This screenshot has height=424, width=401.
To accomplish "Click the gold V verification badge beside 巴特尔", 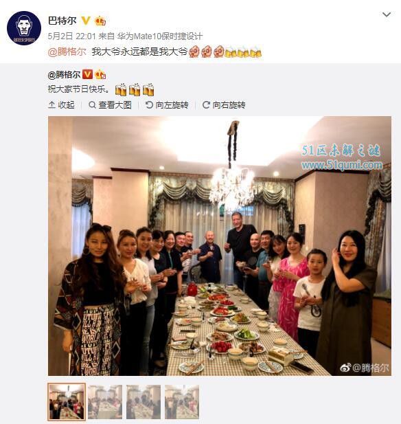I will click(86, 21).
